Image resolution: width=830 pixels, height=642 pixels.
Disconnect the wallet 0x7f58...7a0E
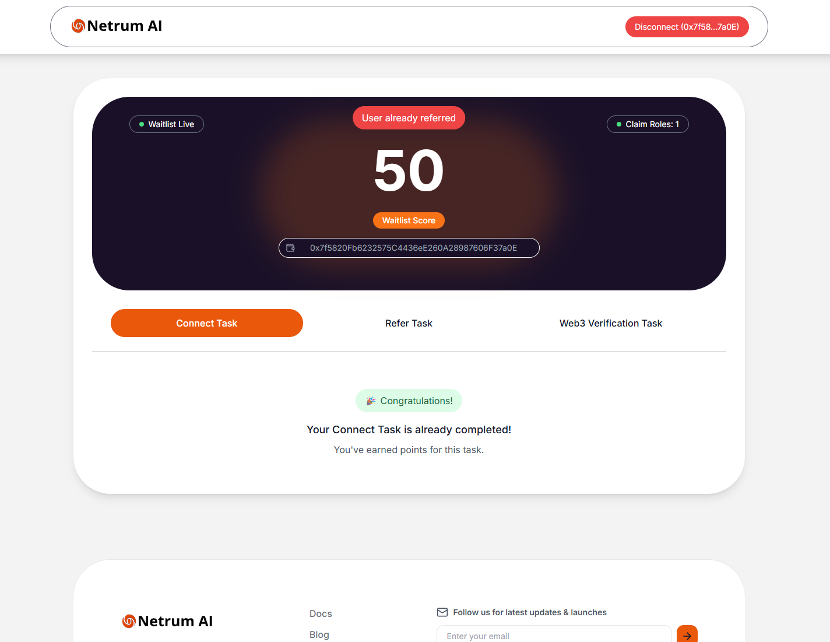(687, 27)
